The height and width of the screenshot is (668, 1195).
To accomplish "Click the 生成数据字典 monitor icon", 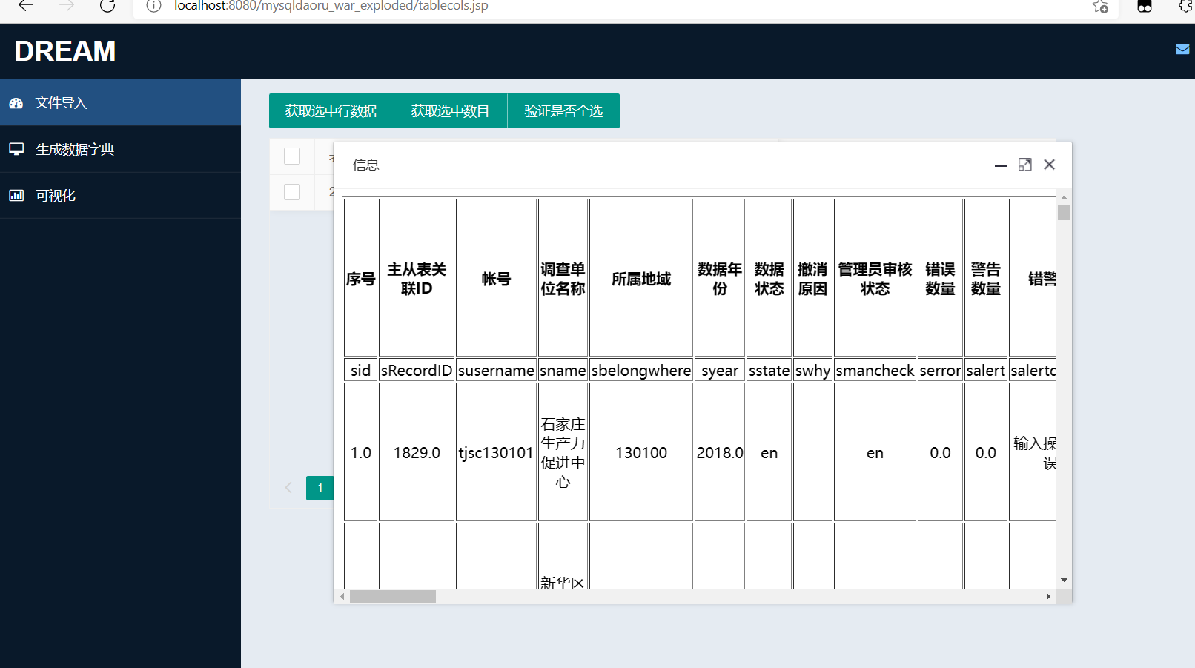I will pyautogui.click(x=16, y=149).
